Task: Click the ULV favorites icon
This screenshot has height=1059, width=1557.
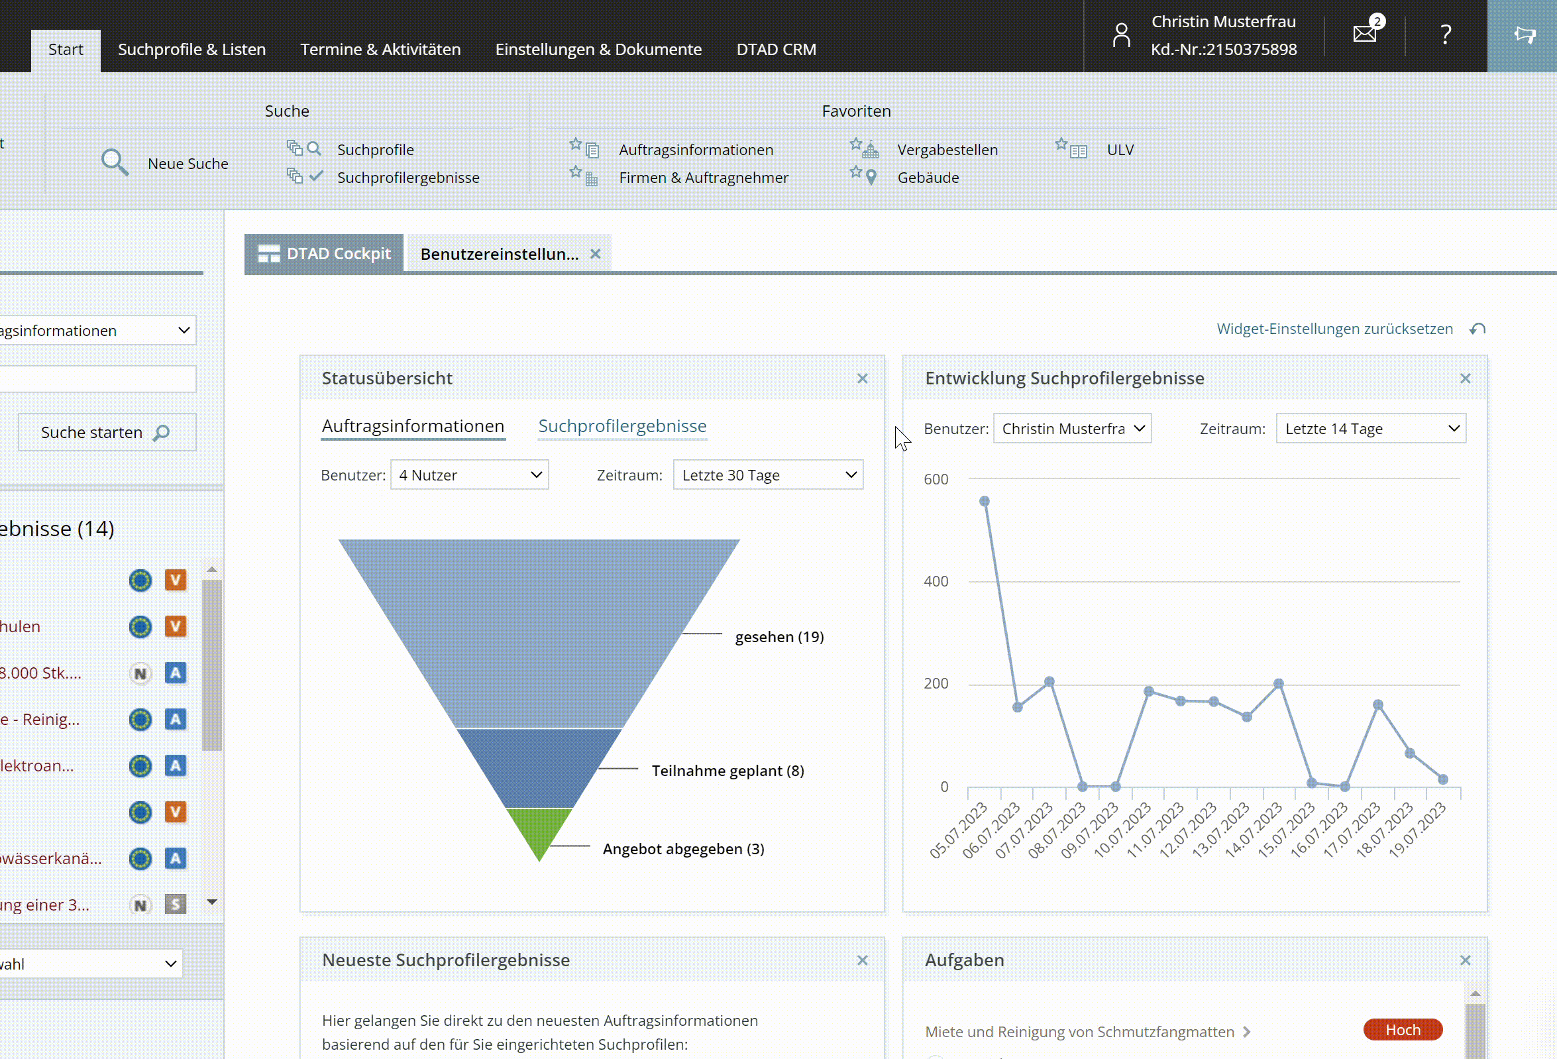Action: pyautogui.click(x=1071, y=148)
